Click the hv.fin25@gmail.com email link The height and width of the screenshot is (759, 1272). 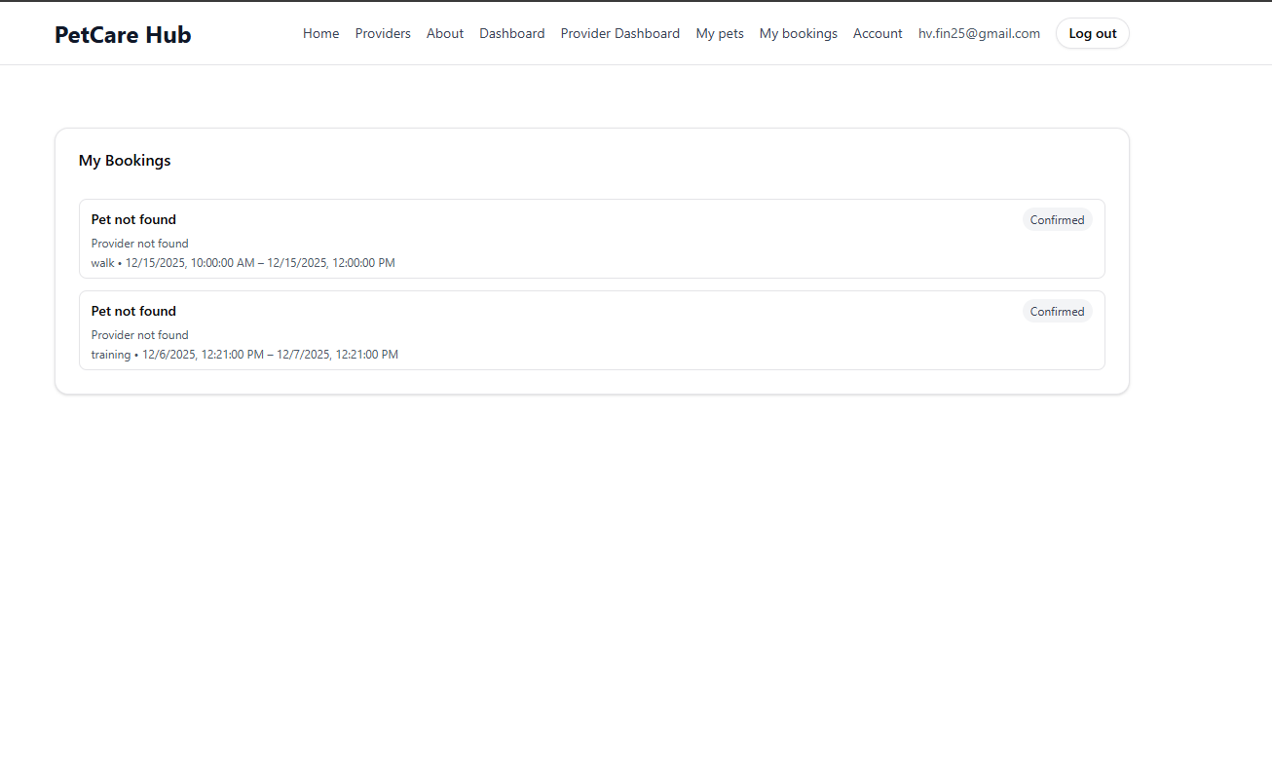coord(979,33)
